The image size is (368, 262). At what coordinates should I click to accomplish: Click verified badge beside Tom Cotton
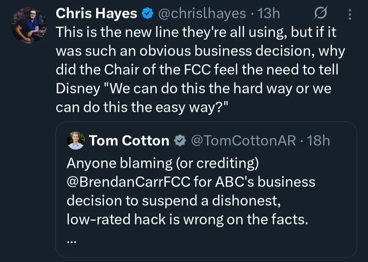[180, 140]
